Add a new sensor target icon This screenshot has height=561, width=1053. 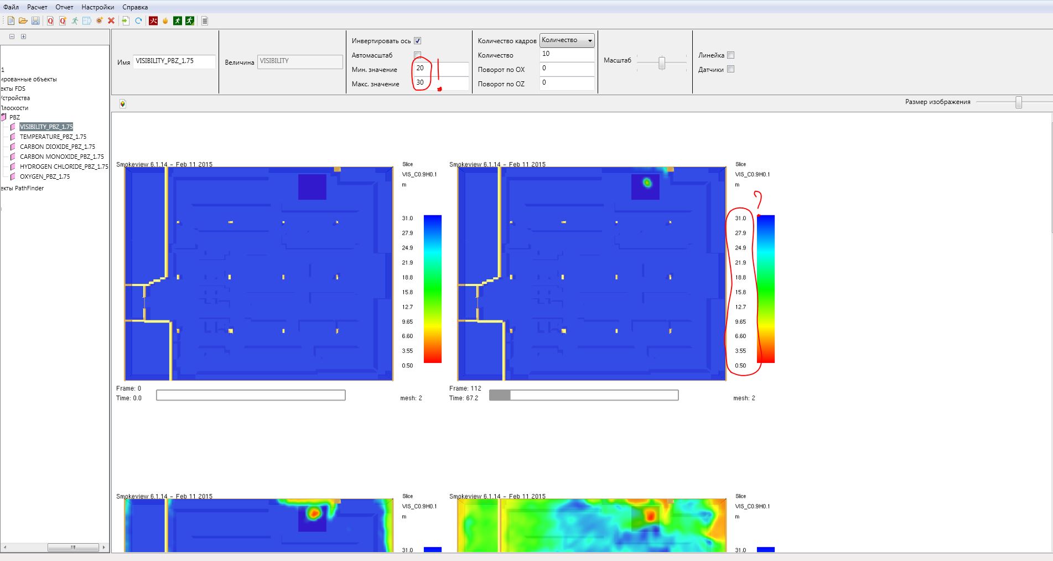coord(99,20)
